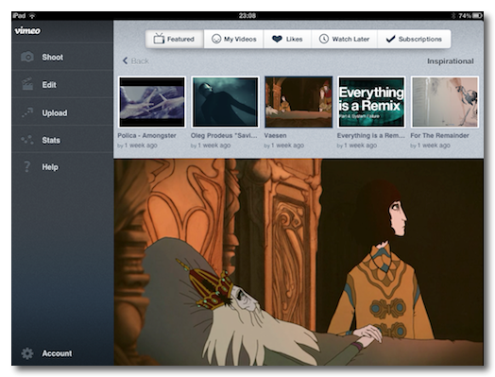495x377 pixels.
Task: Select the Everything is a Rem... title
Action: 371,135
